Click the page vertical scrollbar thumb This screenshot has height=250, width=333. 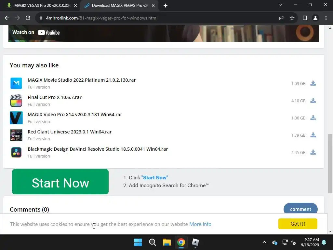pyautogui.click(x=330, y=164)
